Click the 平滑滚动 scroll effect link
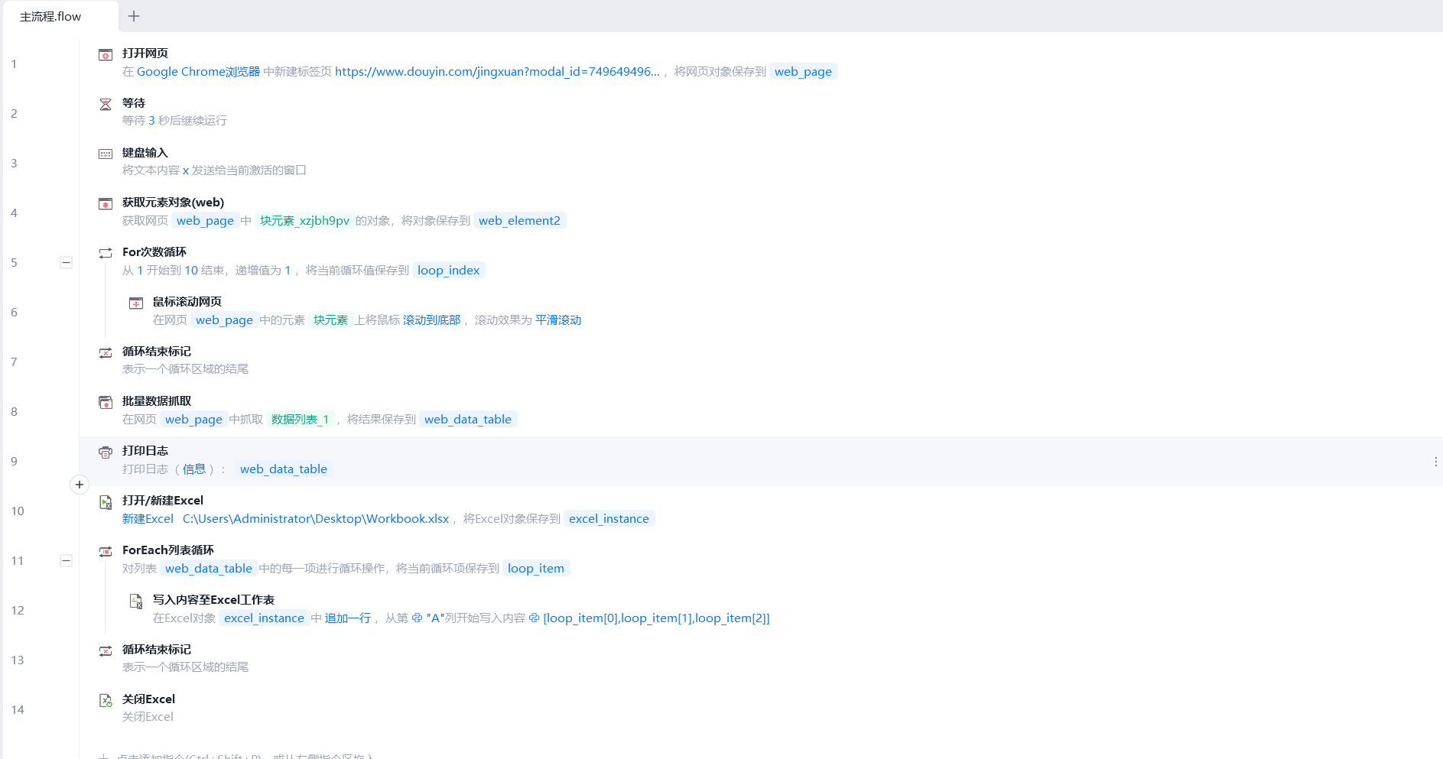The image size is (1443, 759). [558, 320]
